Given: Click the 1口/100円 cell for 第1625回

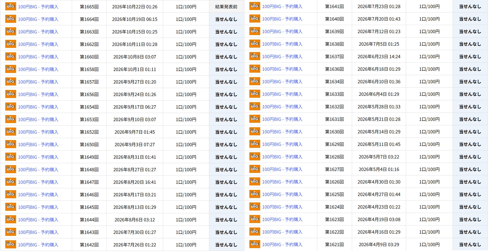Looking at the screenshot, I should [x=429, y=194].
